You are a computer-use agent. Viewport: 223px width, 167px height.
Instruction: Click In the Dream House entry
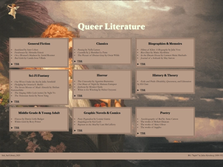pyautogui.click(x=164, y=55)
